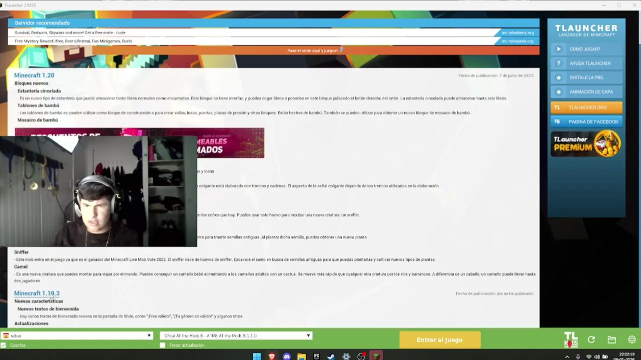Select mc.minepeak.org server row
This screenshot has height=360, width=641.
(273, 41)
